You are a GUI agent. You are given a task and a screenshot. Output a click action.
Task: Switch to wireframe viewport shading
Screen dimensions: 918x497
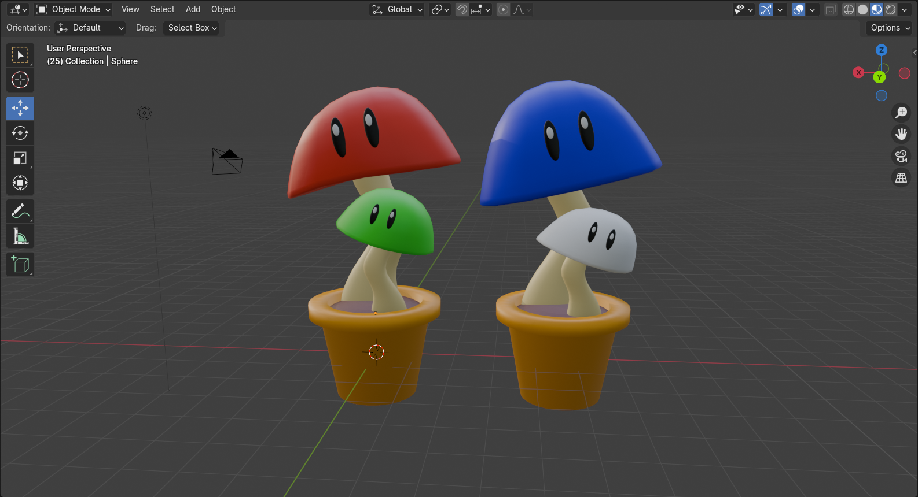[849, 9]
